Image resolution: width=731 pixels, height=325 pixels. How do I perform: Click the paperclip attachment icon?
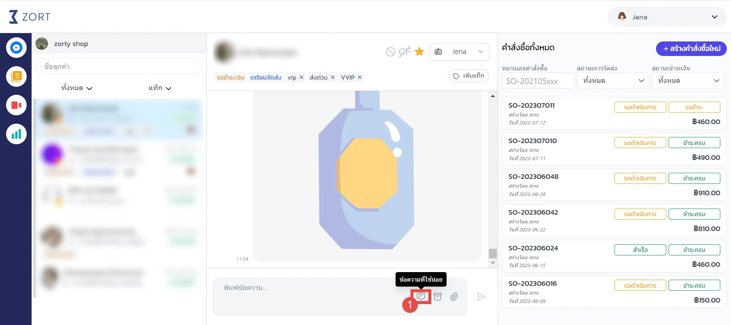454,297
